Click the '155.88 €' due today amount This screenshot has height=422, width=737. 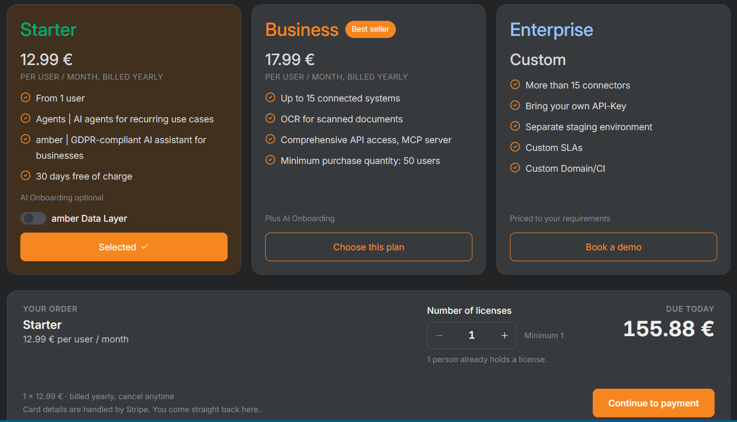[x=669, y=328]
